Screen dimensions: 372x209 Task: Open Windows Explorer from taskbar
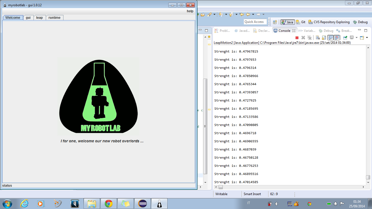pos(92,204)
